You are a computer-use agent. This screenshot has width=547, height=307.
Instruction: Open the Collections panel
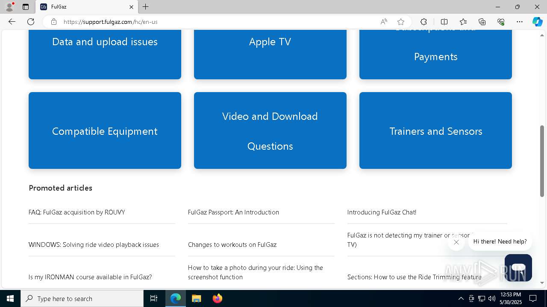click(x=482, y=22)
